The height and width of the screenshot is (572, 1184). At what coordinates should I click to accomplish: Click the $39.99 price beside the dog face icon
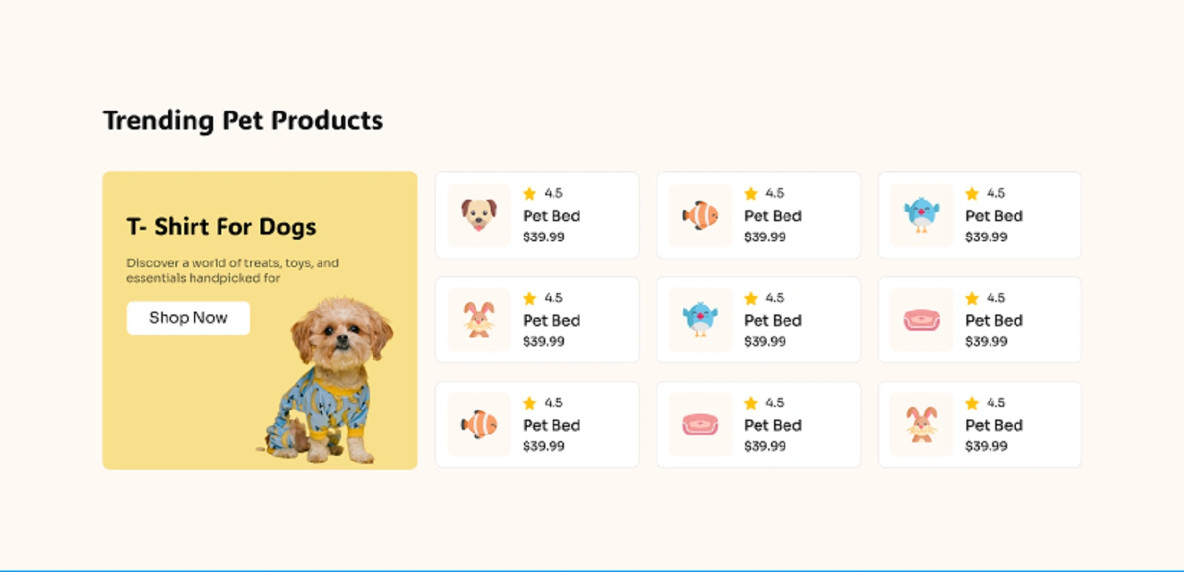point(543,237)
